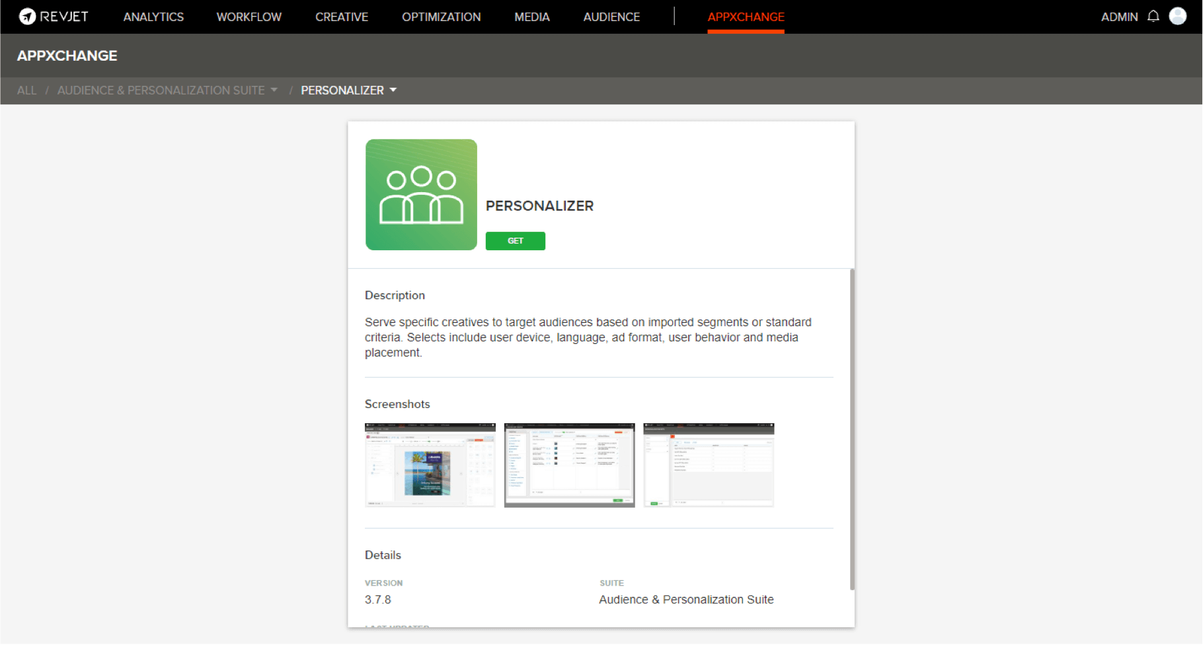Go to the Creative section
1203x645 pixels.
coord(342,17)
